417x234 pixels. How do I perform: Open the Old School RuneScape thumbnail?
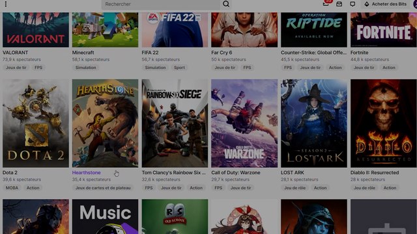tap(175, 216)
